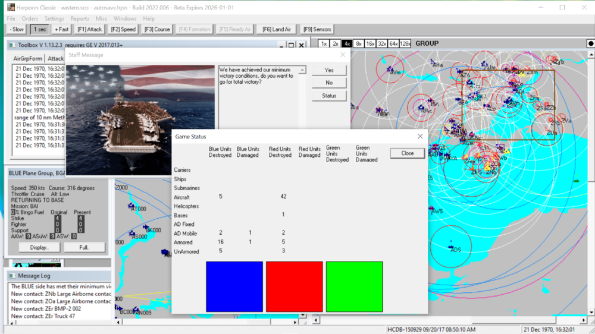Open the Settings menu
This screenshot has width=595, height=334.
coord(54,18)
